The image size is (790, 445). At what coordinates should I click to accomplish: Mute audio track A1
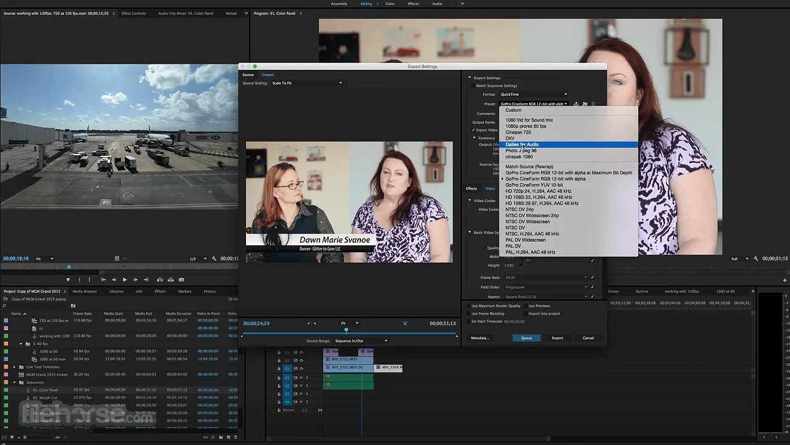[301, 378]
